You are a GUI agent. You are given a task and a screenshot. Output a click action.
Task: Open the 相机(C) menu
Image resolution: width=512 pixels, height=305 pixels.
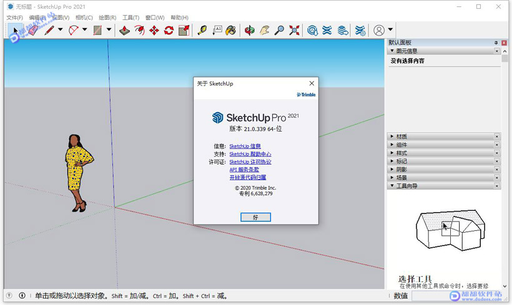tap(84, 17)
